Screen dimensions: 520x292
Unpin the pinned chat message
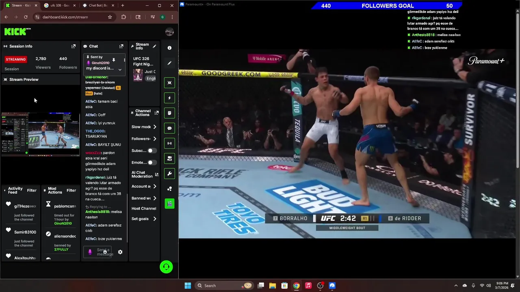coord(114,60)
